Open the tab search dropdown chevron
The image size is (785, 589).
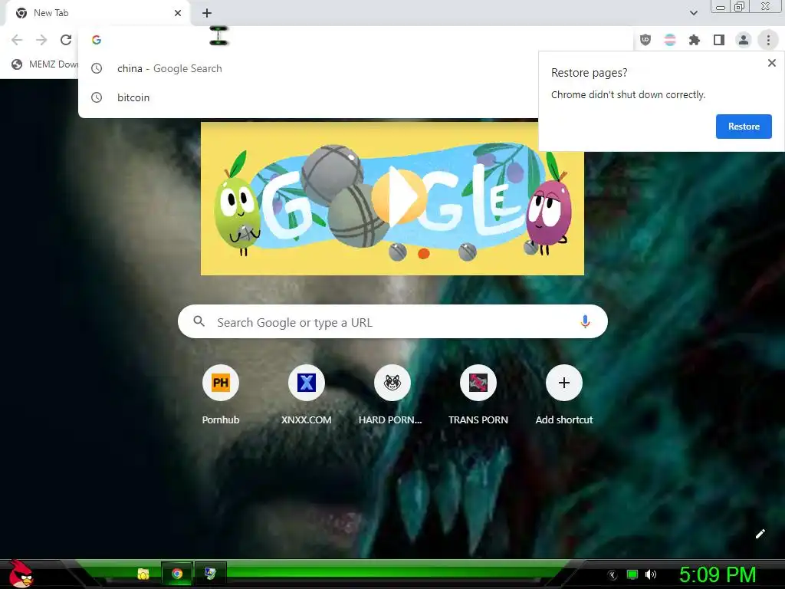(693, 13)
